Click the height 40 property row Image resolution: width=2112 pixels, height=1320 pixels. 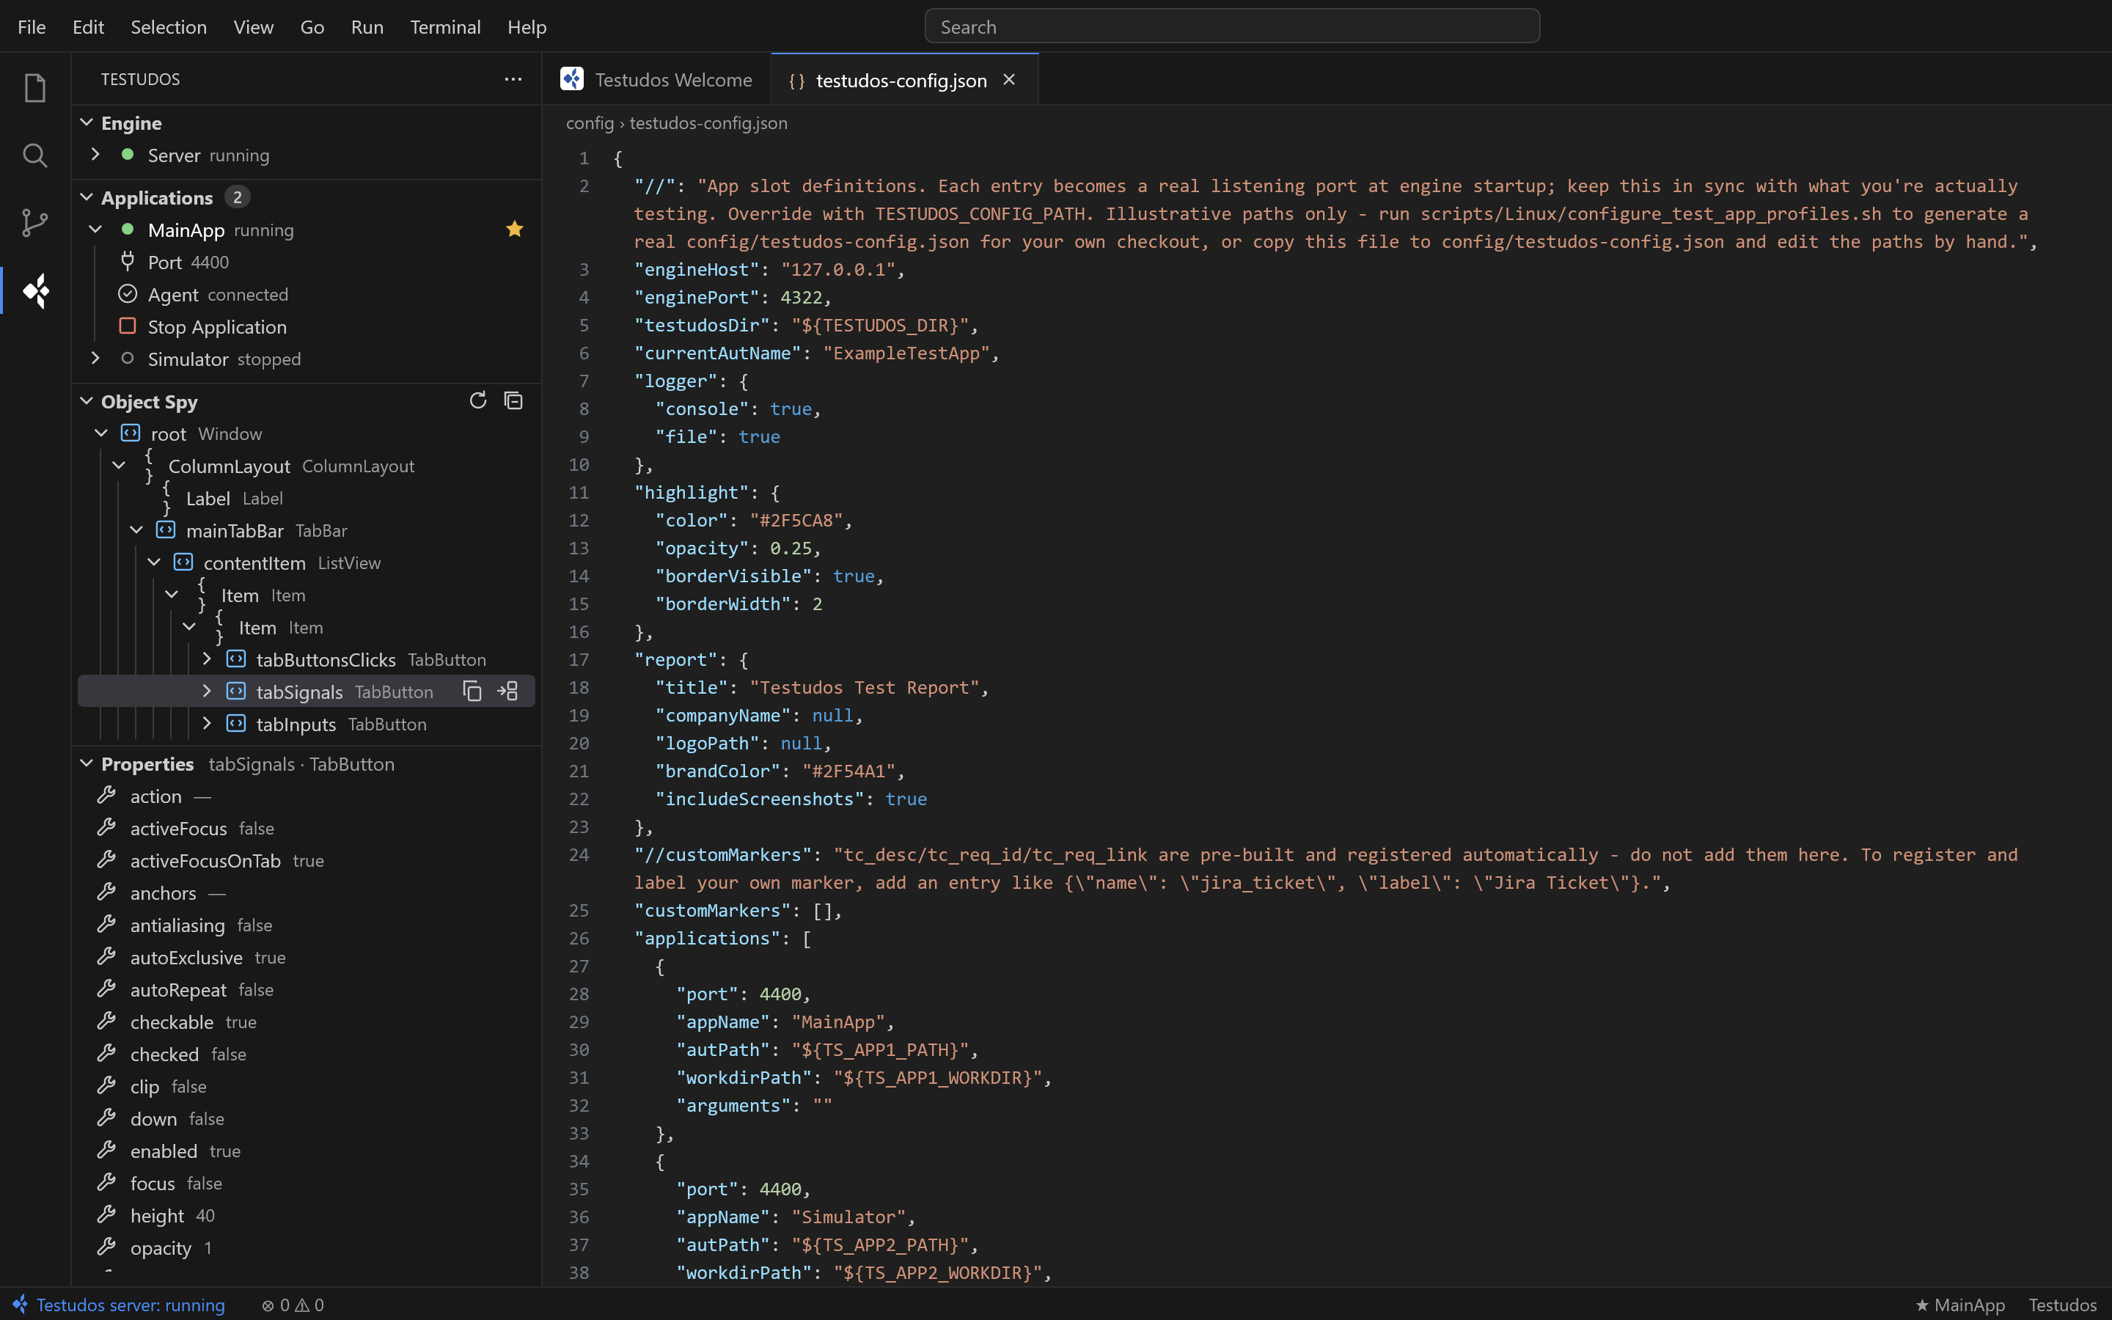click(307, 1215)
